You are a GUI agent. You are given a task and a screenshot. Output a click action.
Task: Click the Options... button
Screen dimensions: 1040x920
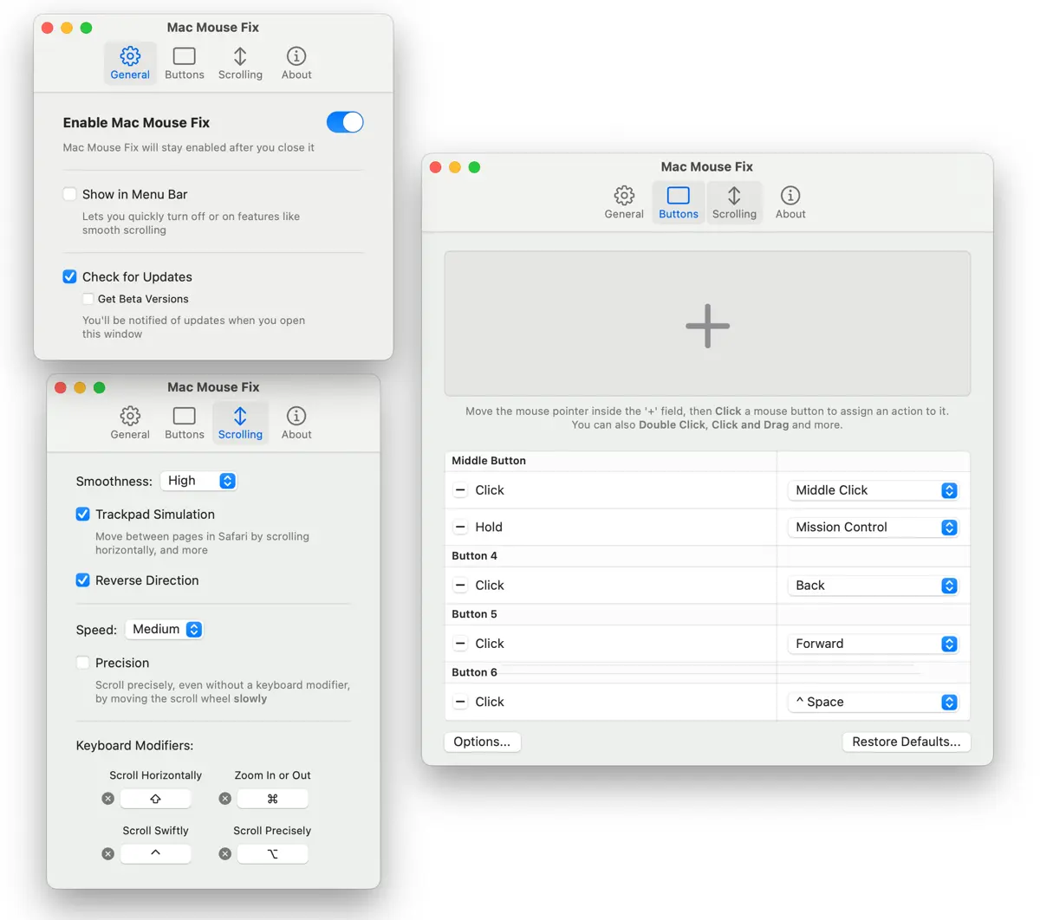[482, 742]
